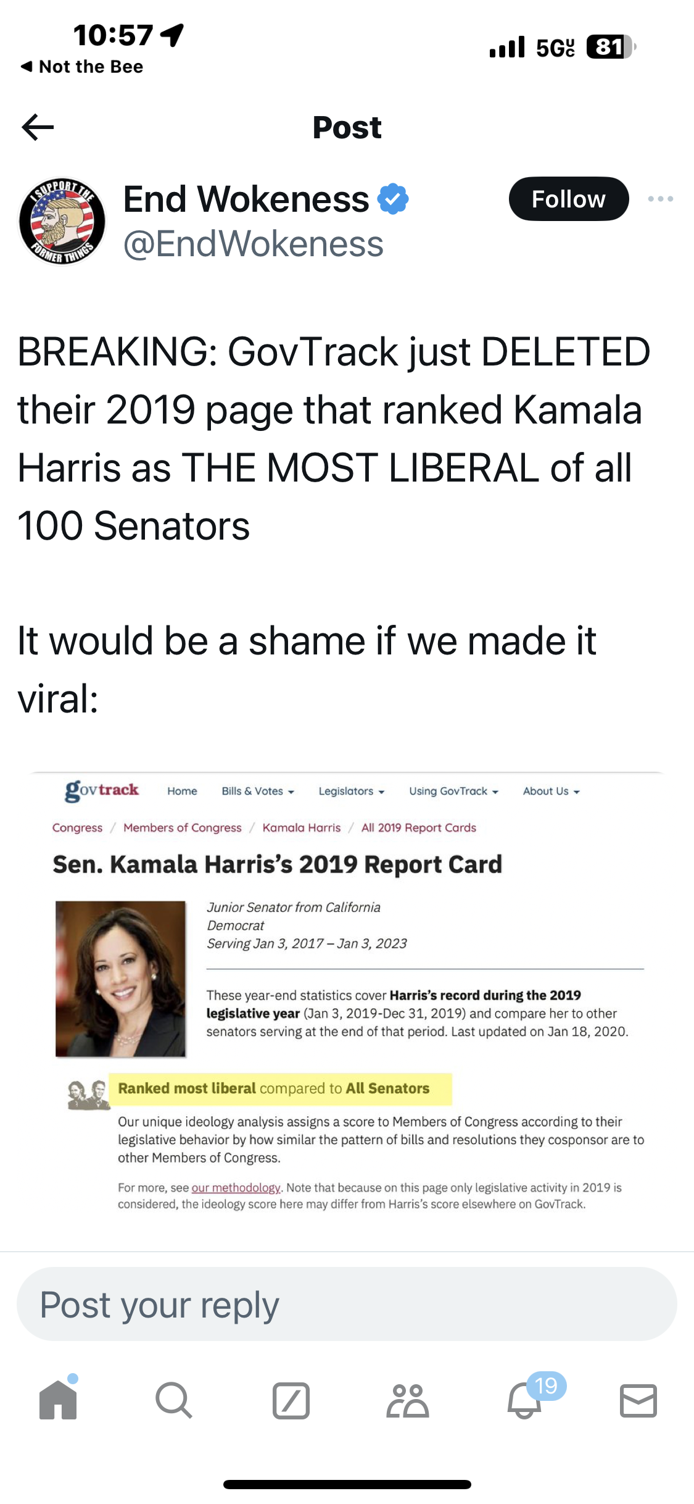This screenshot has height=1504, width=694.
Task: Expand the Legislators dropdown in image
Action: (x=351, y=791)
